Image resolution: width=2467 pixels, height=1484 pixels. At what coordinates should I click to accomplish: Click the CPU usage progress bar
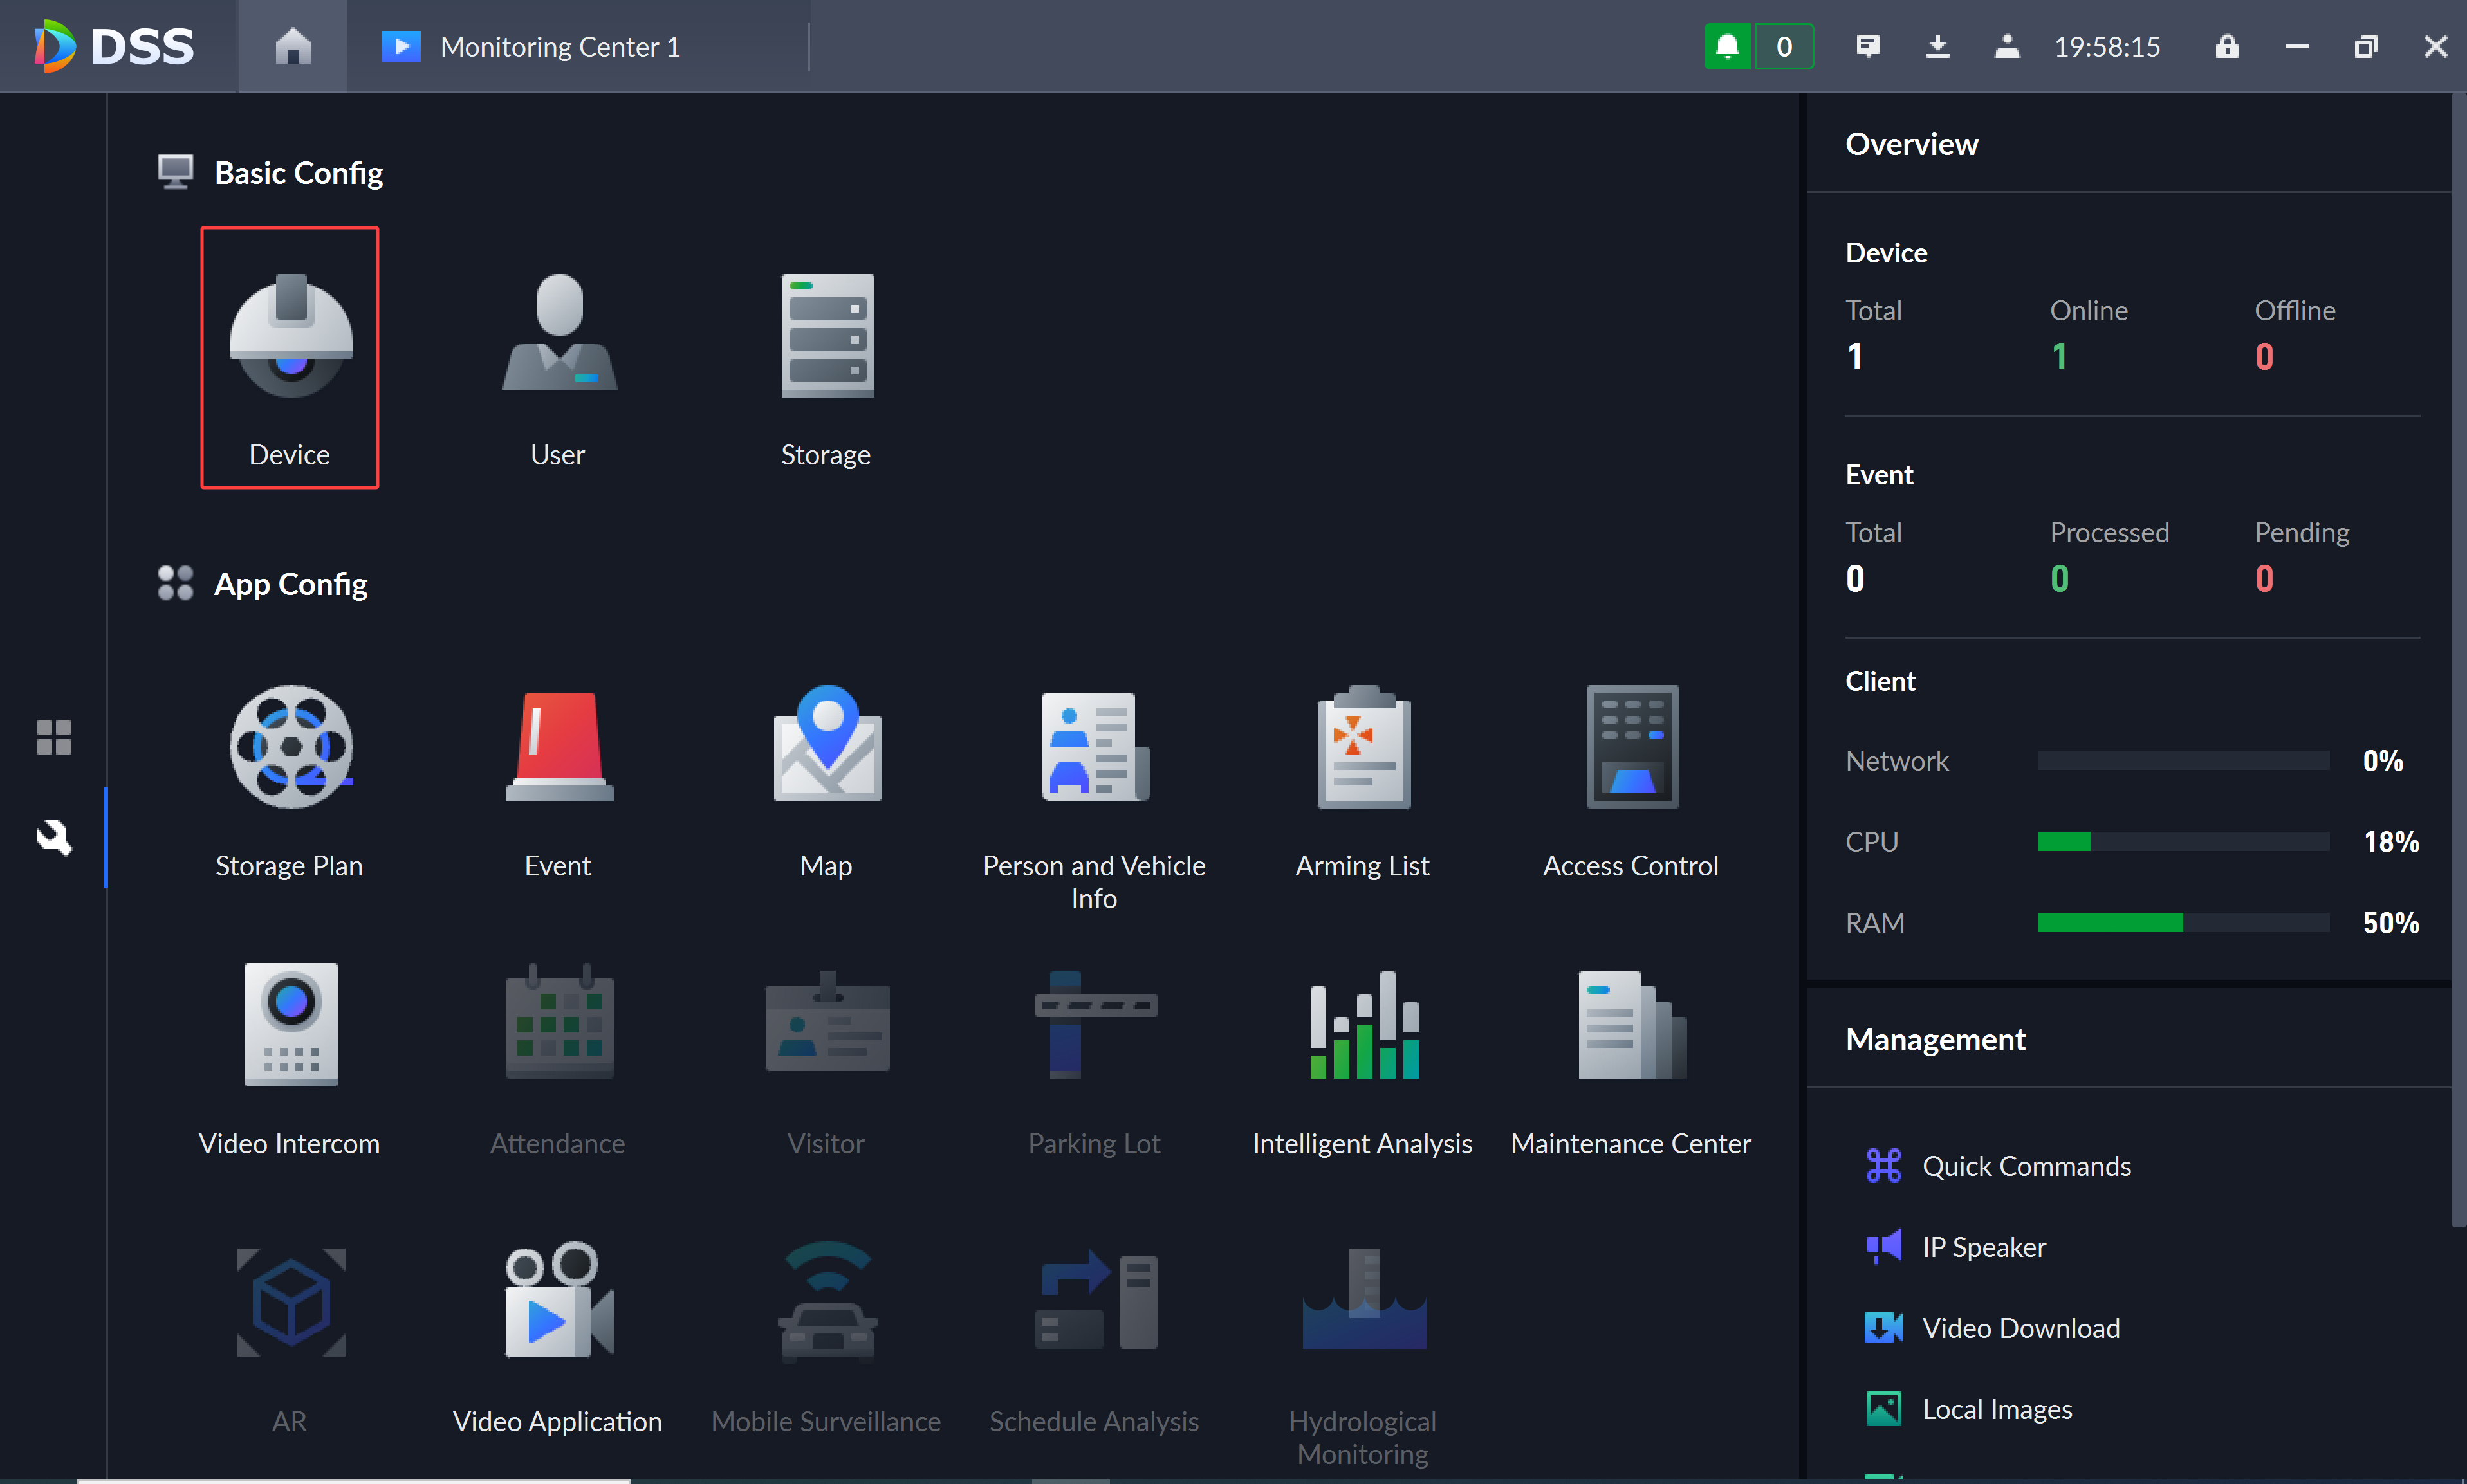[2184, 842]
